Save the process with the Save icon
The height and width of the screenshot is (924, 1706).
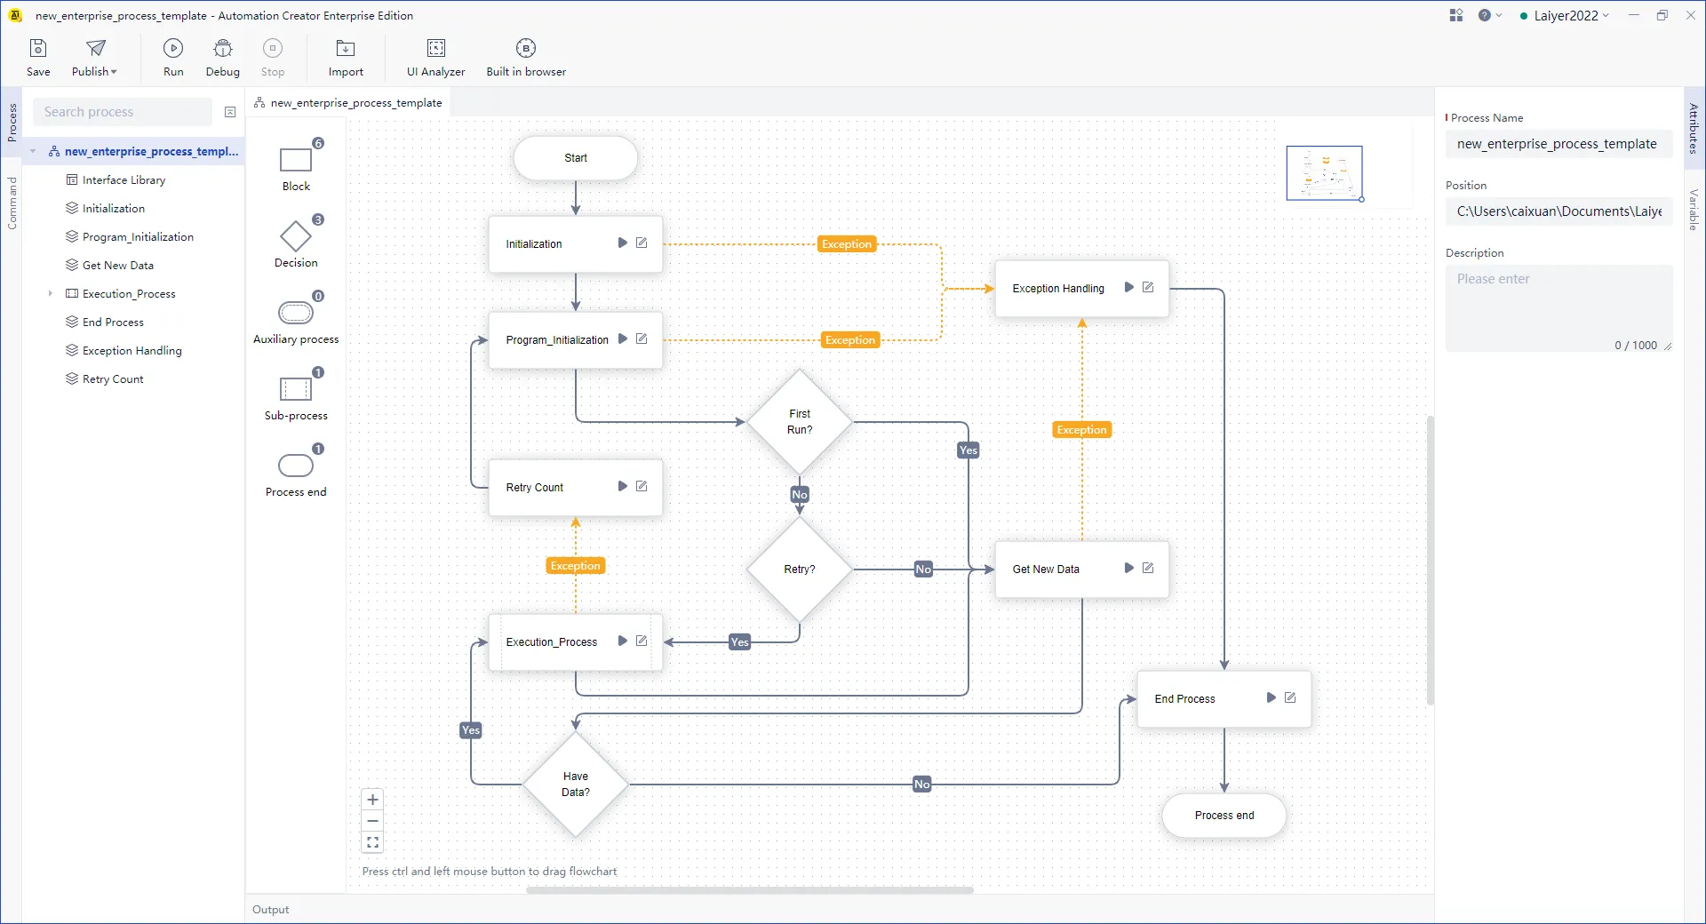click(x=38, y=58)
